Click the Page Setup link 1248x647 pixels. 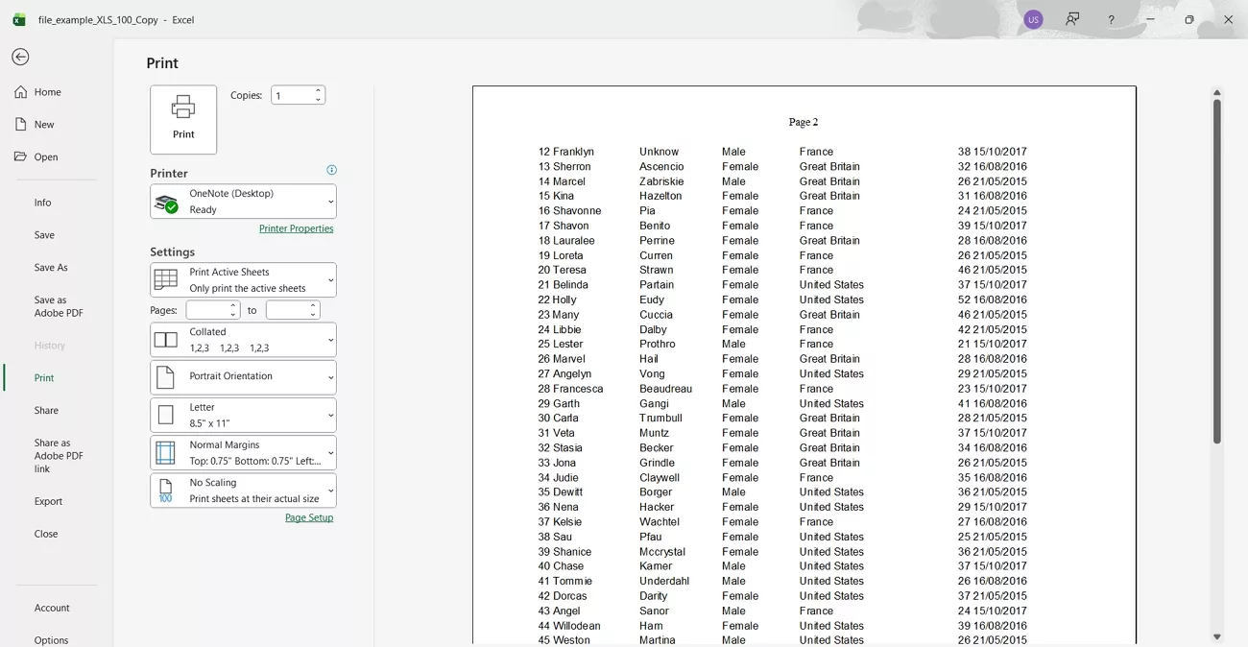(309, 516)
